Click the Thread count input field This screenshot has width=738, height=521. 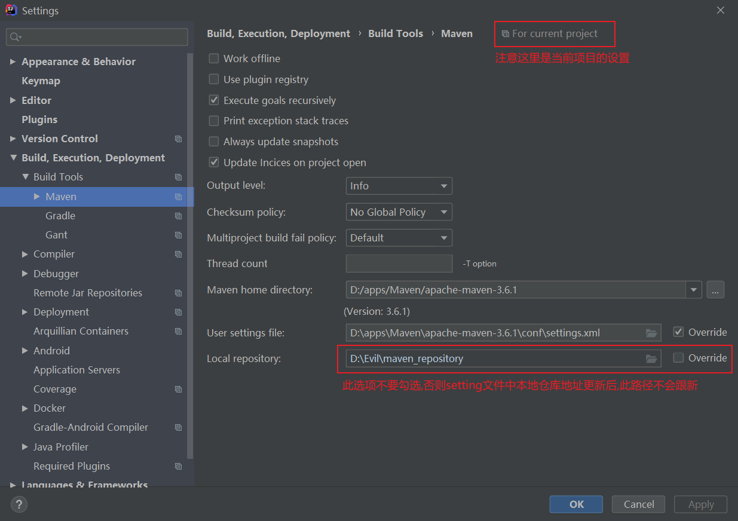(x=399, y=263)
